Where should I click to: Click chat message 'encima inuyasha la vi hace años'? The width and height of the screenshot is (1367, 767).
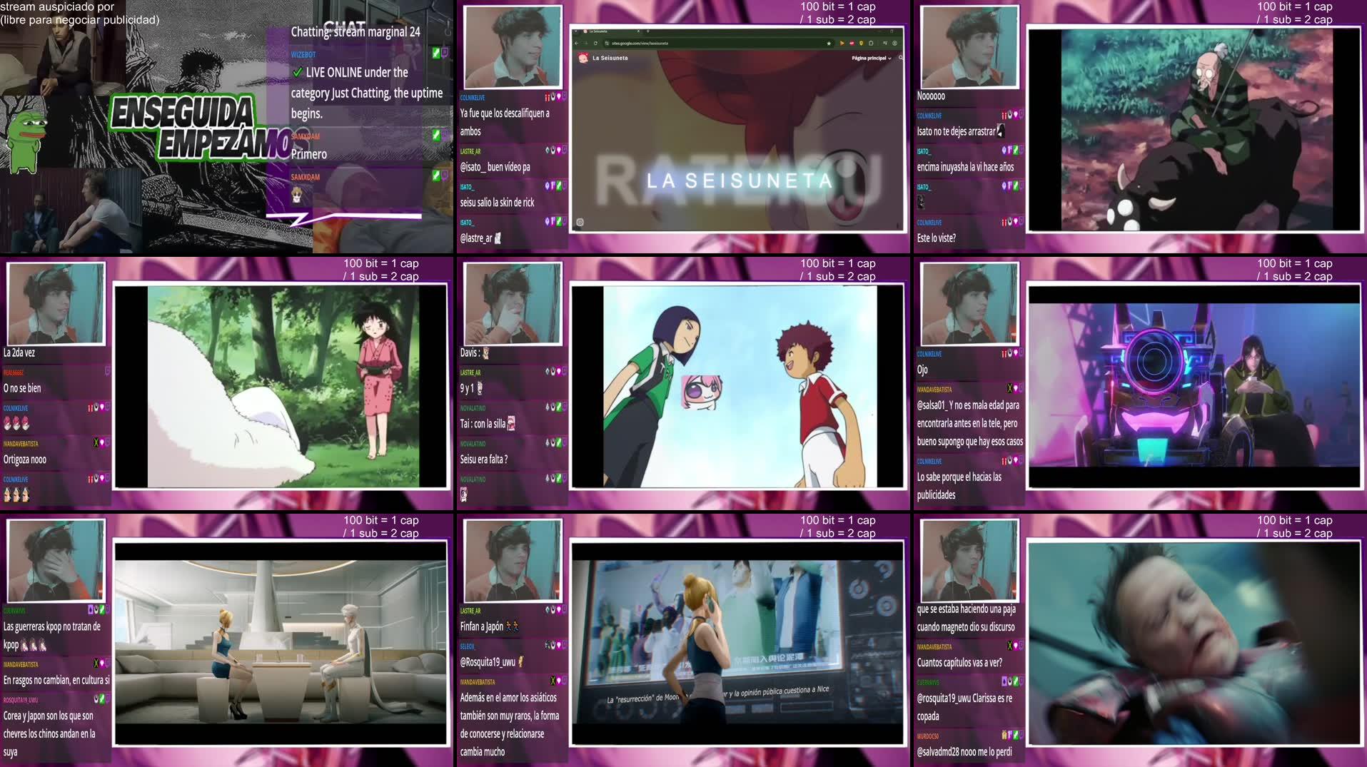965,167
